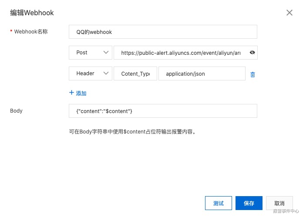Click the Body content input field
This screenshot has width=303, height=217.
(x=163, y=111)
